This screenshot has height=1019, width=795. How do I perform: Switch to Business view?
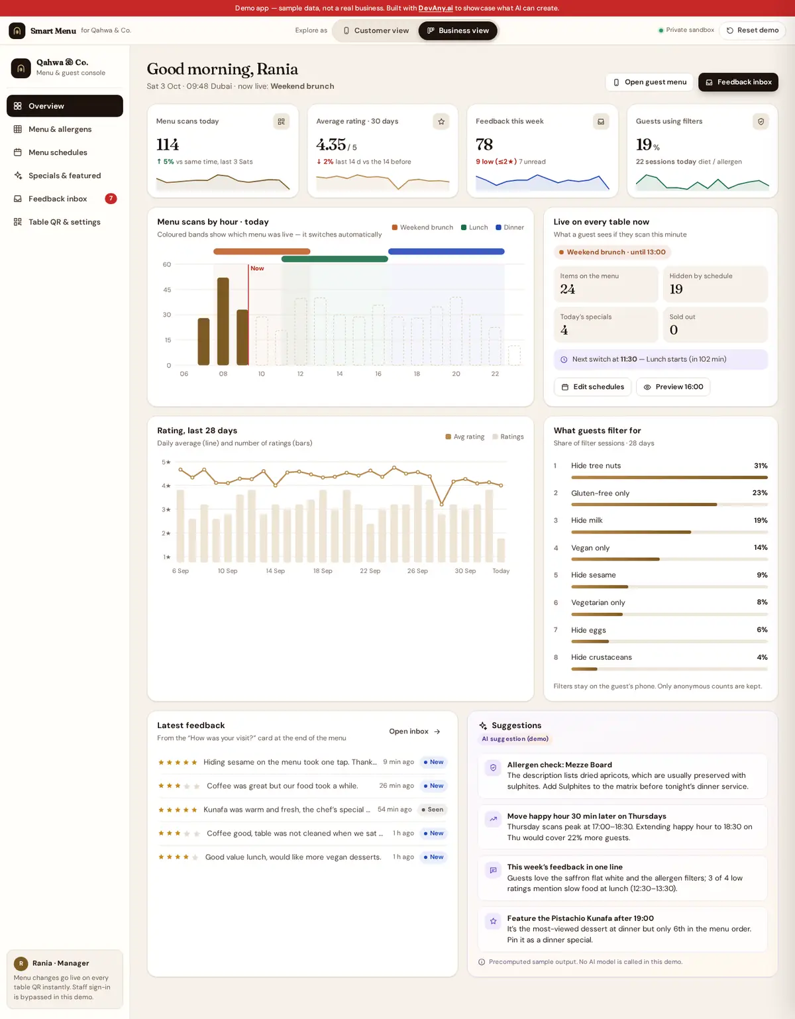[458, 30]
